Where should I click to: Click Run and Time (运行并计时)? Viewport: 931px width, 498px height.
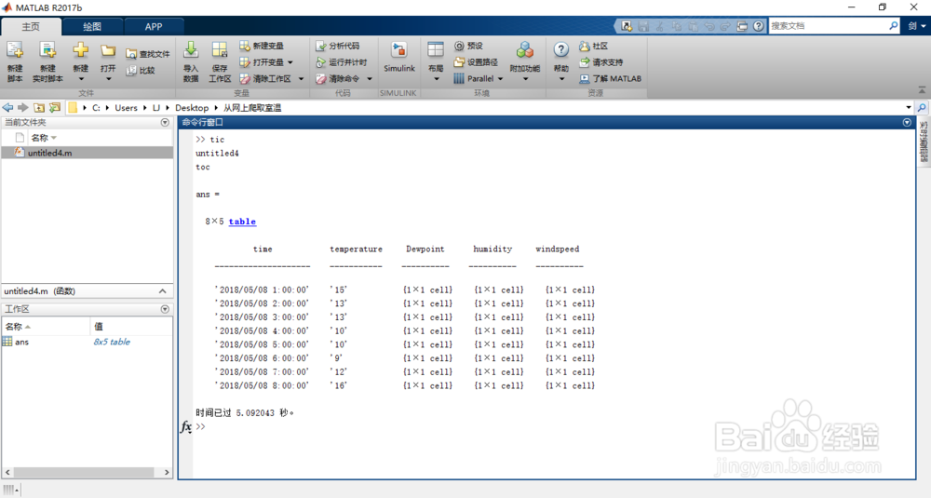[x=342, y=61]
